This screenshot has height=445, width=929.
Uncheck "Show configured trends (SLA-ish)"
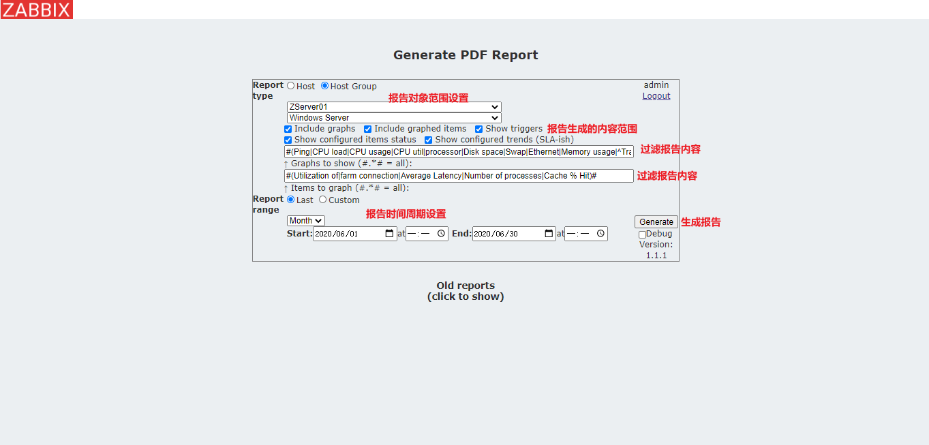click(428, 139)
